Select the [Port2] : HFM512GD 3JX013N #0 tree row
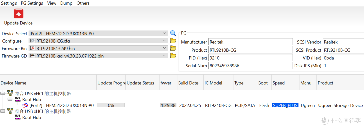Image resolution: width=364 pixels, height=128 pixels. coord(62,105)
